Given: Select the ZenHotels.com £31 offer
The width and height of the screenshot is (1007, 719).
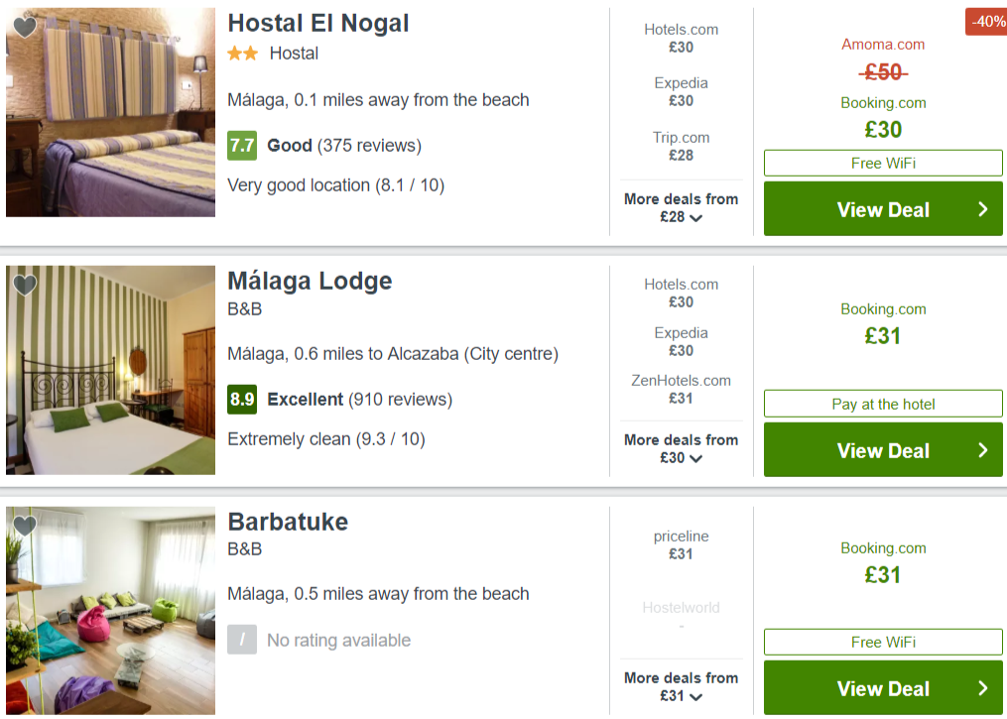Looking at the screenshot, I should [x=681, y=389].
